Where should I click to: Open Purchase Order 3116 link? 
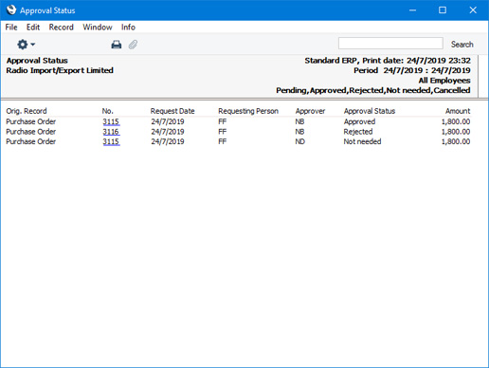click(111, 132)
